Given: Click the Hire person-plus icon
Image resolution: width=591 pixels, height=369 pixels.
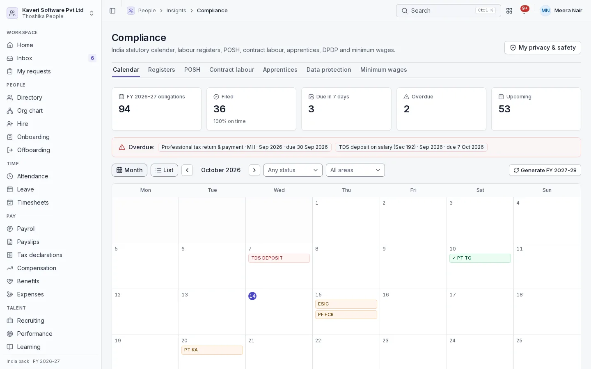Looking at the screenshot, I should pyautogui.click(x=10, y=124).
